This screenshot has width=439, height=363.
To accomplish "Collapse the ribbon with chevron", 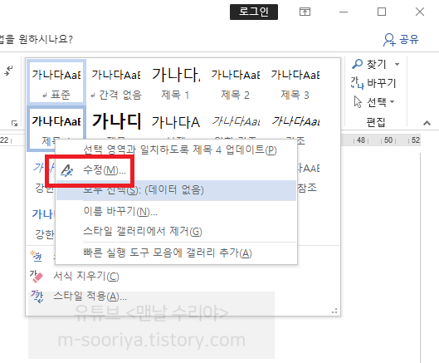I will [427, 123].
